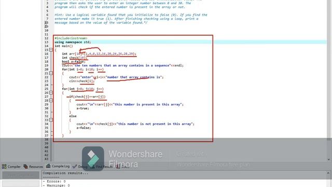Click the "bool a=false;" line
The width and height of the screenshot is (332, 187).
click(74, 61)
